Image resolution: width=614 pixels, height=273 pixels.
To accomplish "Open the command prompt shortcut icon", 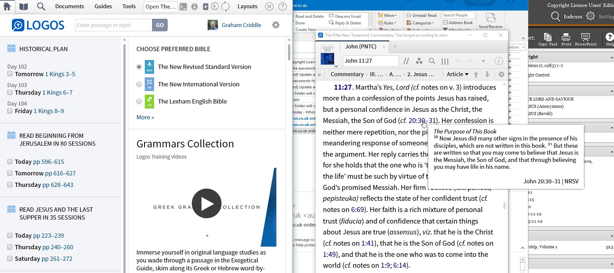I will pyautogui.click(x=183, y=7).
